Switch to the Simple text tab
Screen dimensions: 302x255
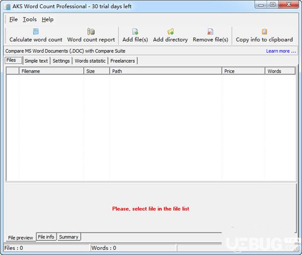coord(36,61)
